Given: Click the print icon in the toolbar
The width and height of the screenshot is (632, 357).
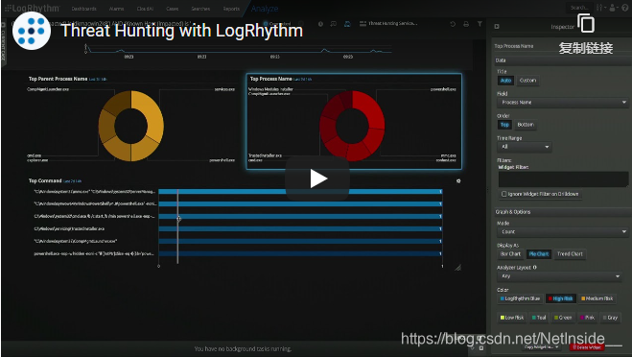Looking at the screenshot, I should point(466,24).
